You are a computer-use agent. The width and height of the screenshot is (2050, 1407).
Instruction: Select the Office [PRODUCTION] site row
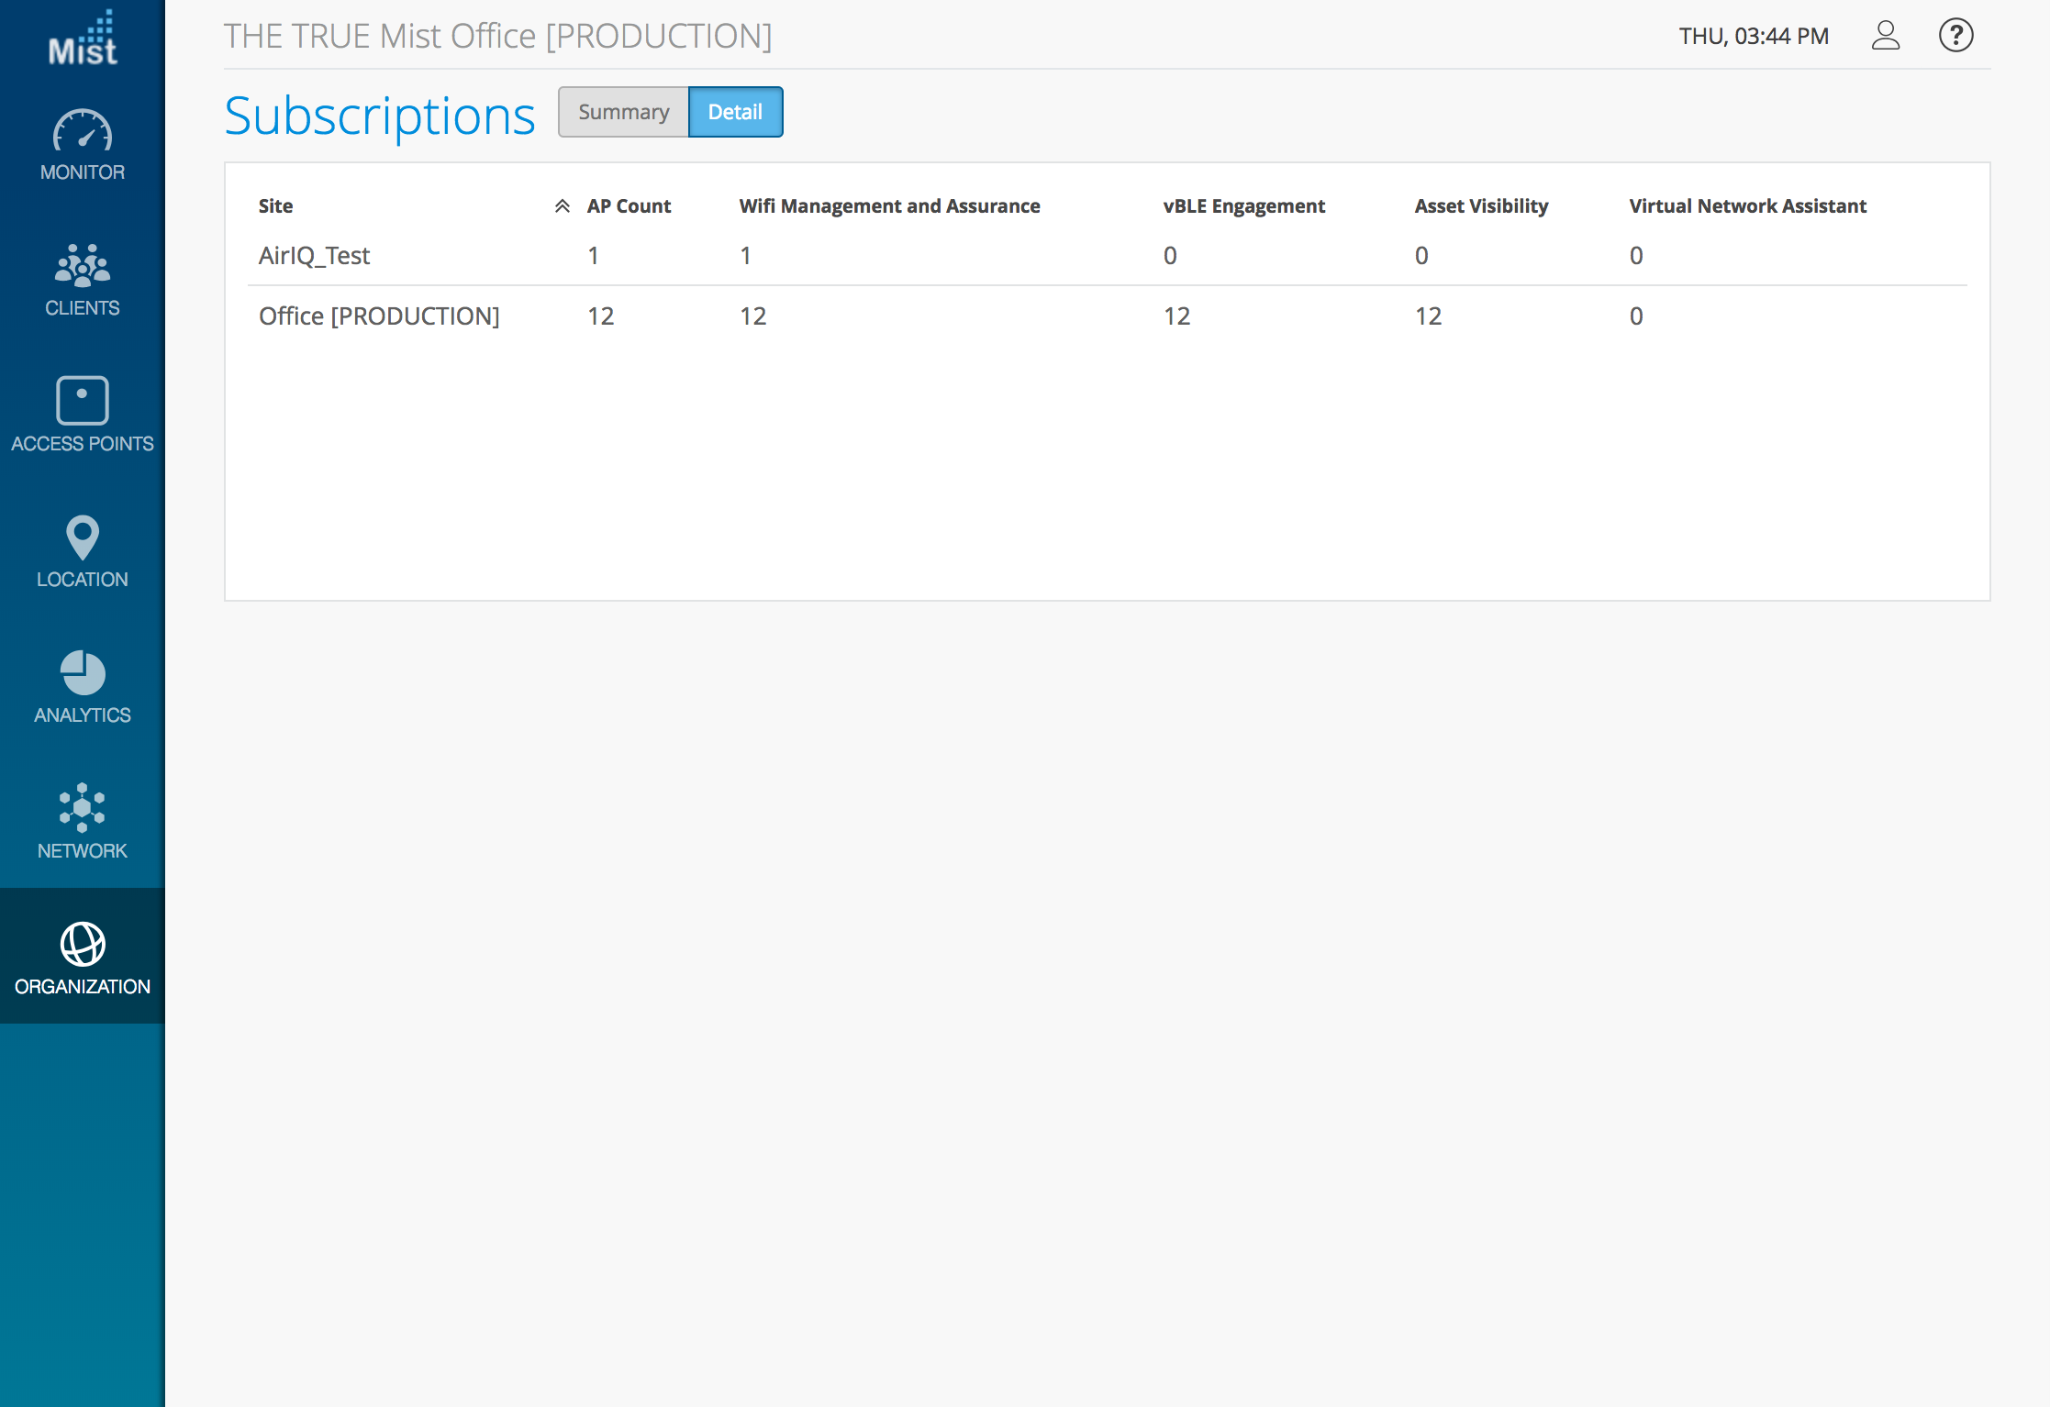(379, 316)
